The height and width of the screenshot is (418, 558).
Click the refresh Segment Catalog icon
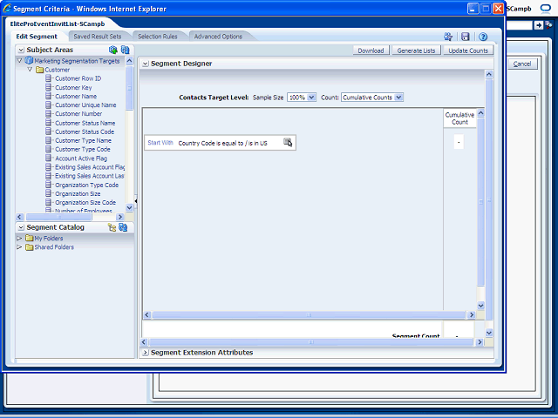click(123, 227)
